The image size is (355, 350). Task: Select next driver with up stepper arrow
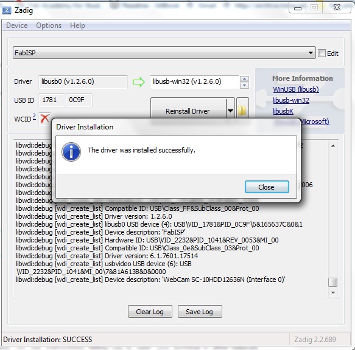[244, 79]
